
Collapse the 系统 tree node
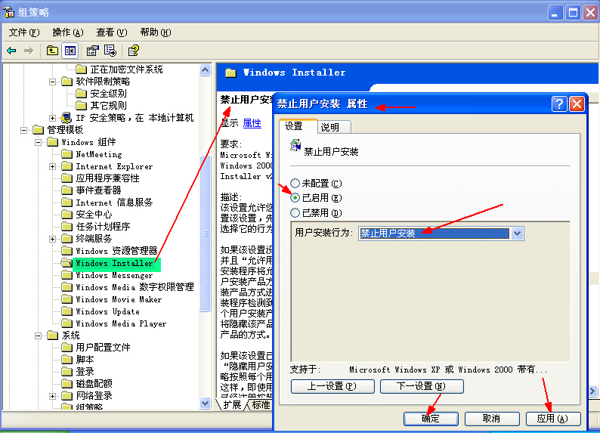[x=39, y=336]
